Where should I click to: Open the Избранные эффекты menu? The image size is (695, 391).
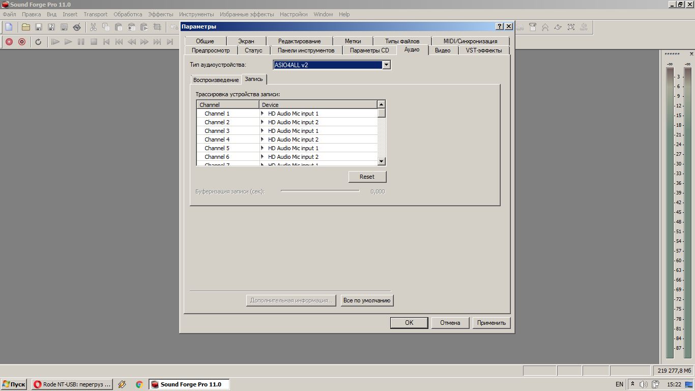[247, 14]
